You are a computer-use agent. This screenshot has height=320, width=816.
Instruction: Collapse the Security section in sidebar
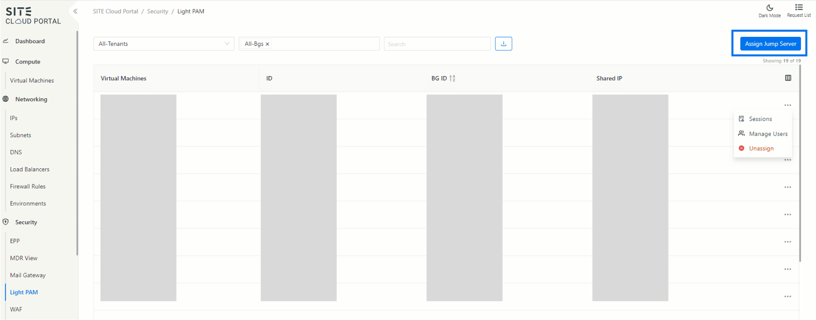click(26, 222)
